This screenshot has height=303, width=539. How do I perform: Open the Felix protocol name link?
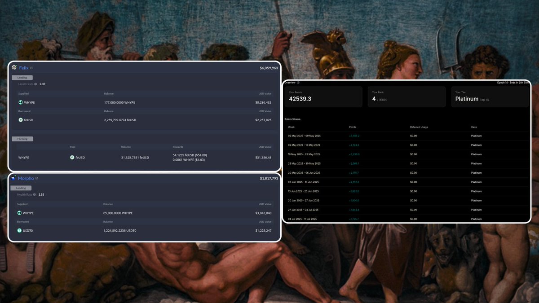coord(24,68)
